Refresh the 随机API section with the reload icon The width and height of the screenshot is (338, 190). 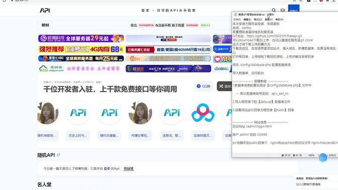pyautogui.click(x=58, y=155)
